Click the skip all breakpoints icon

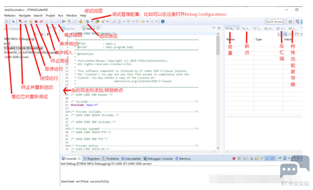13,22
